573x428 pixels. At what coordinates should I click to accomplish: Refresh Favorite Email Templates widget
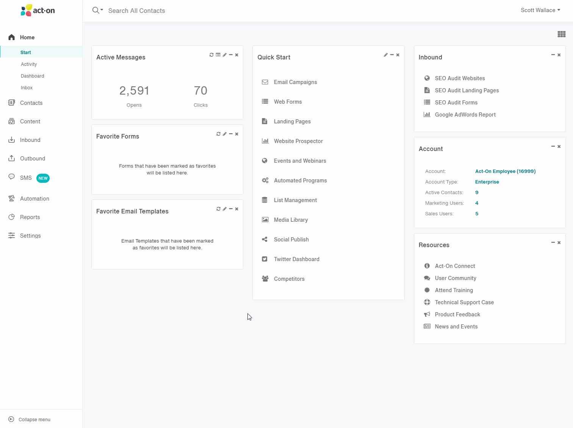click(x=218, y=209)
